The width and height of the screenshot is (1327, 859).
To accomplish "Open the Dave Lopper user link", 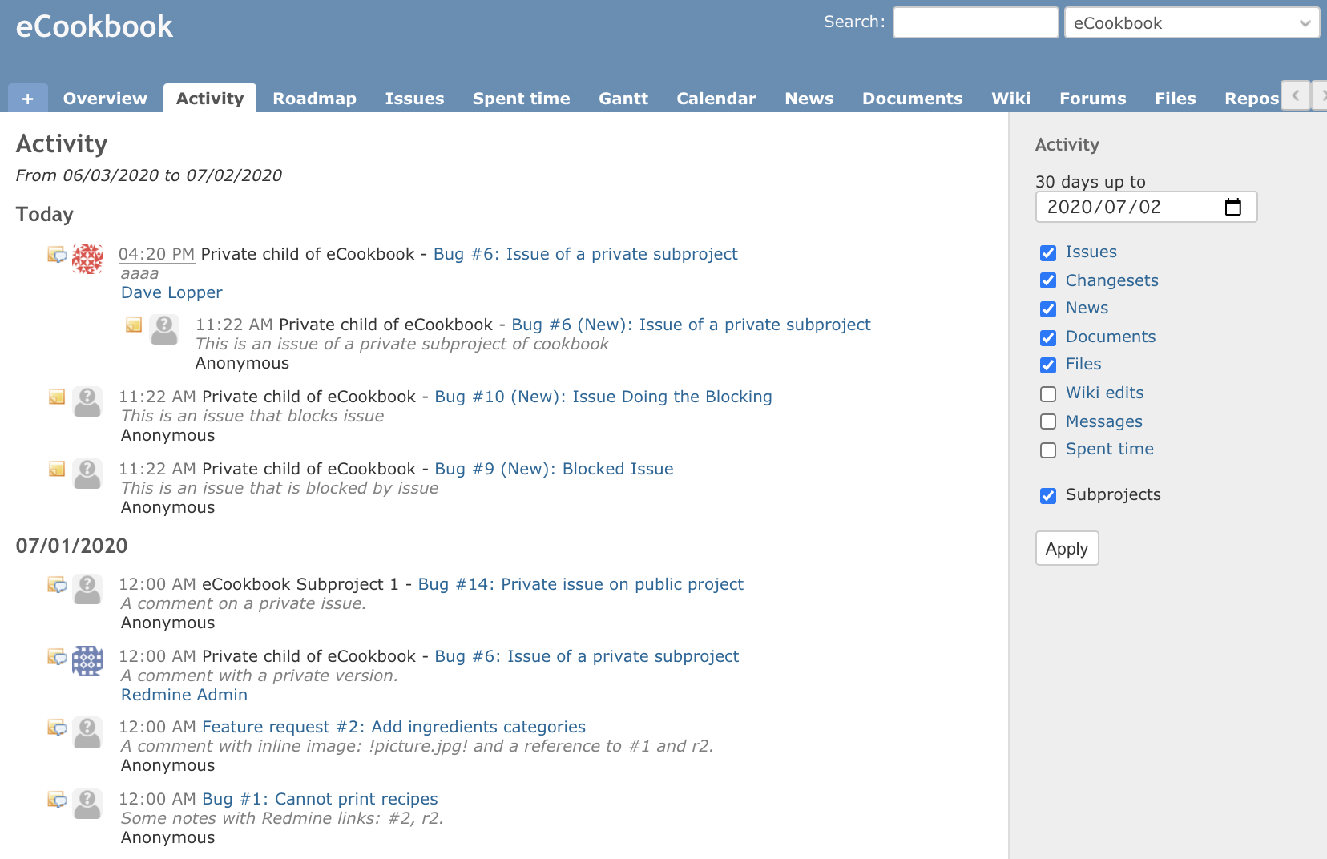I will pyautogui.click(x=171, y=292).
